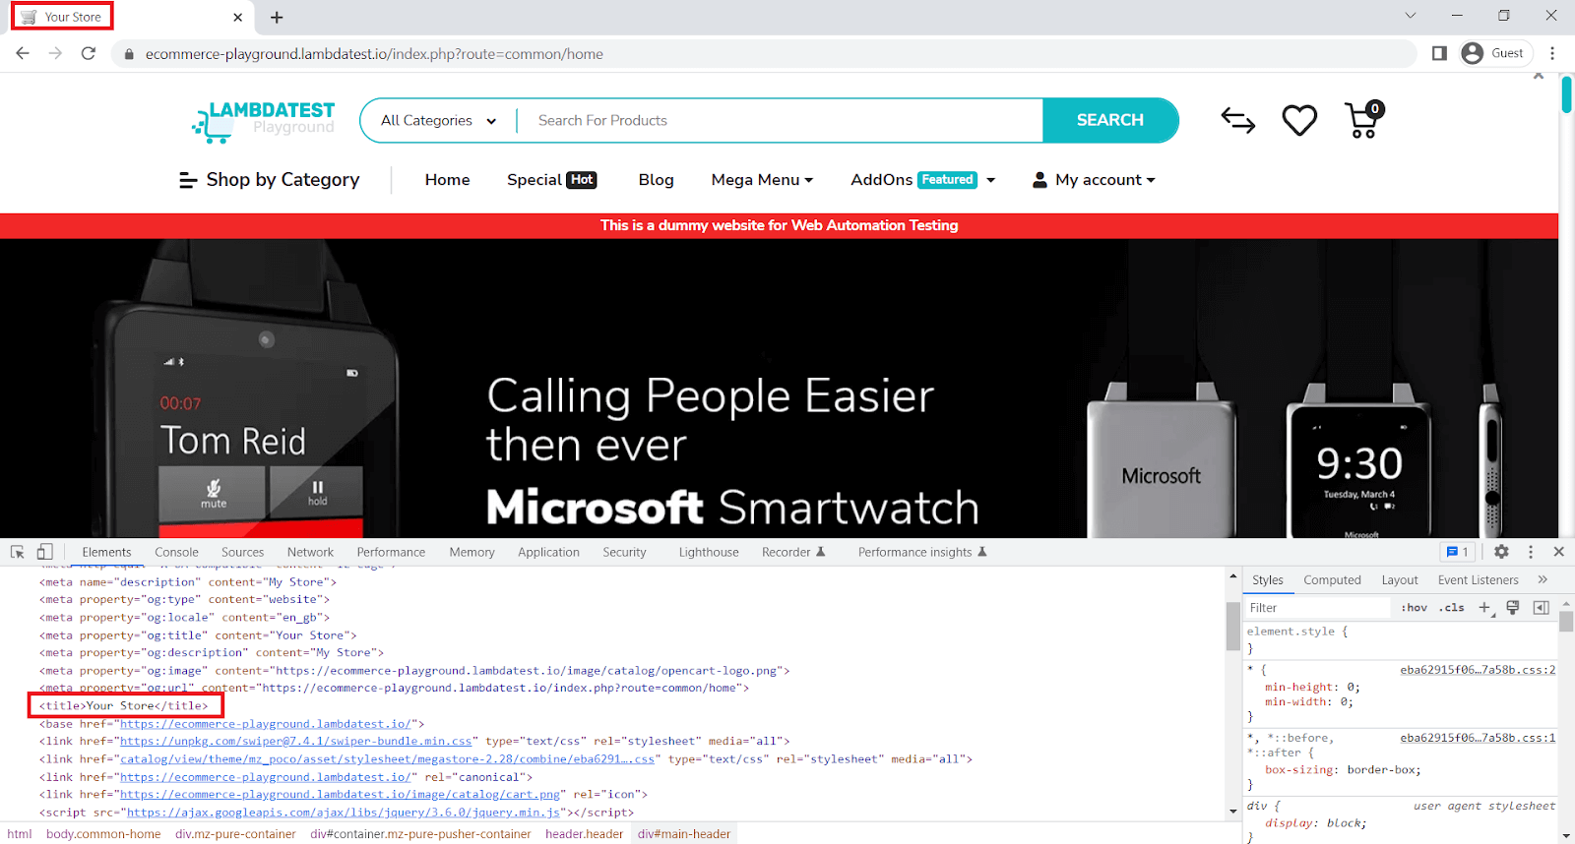Open eba62915f06…7a58b.css:2 stylesheet link
The width and height of the screenshot is (1575, 844).
pos(1478,670)
